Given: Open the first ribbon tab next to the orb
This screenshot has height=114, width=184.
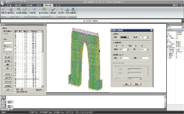Looking at the screenshot, I should point(9,5).
